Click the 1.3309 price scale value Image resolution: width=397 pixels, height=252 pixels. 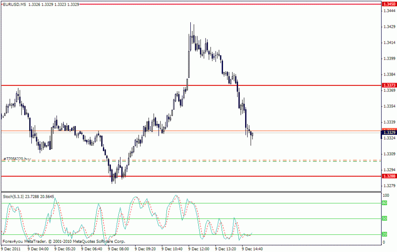tap(389, 154)
